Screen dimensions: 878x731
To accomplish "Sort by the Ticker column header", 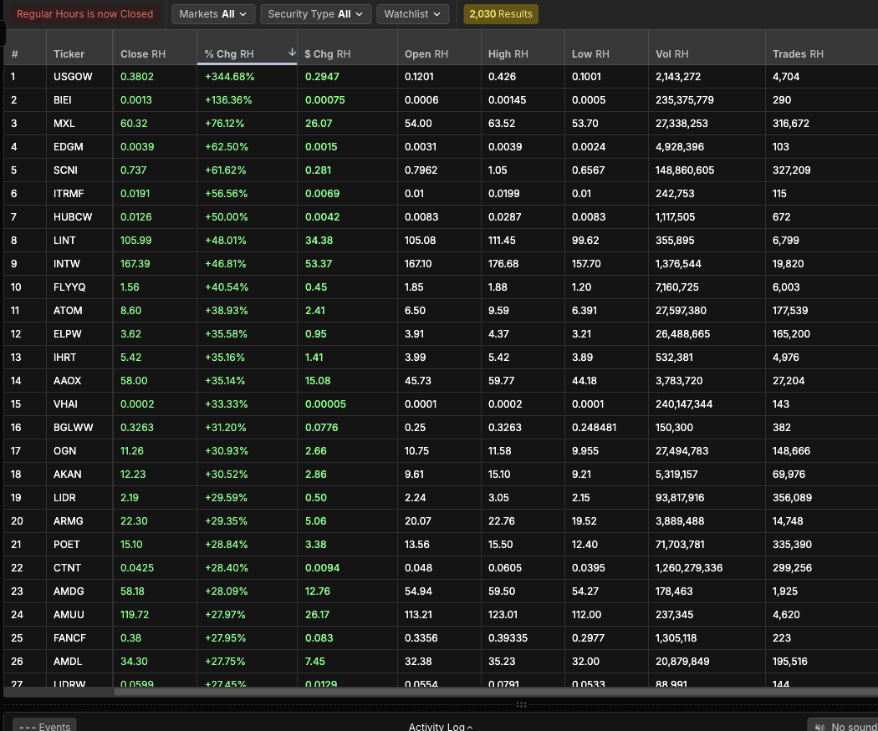I will (69, 54).
